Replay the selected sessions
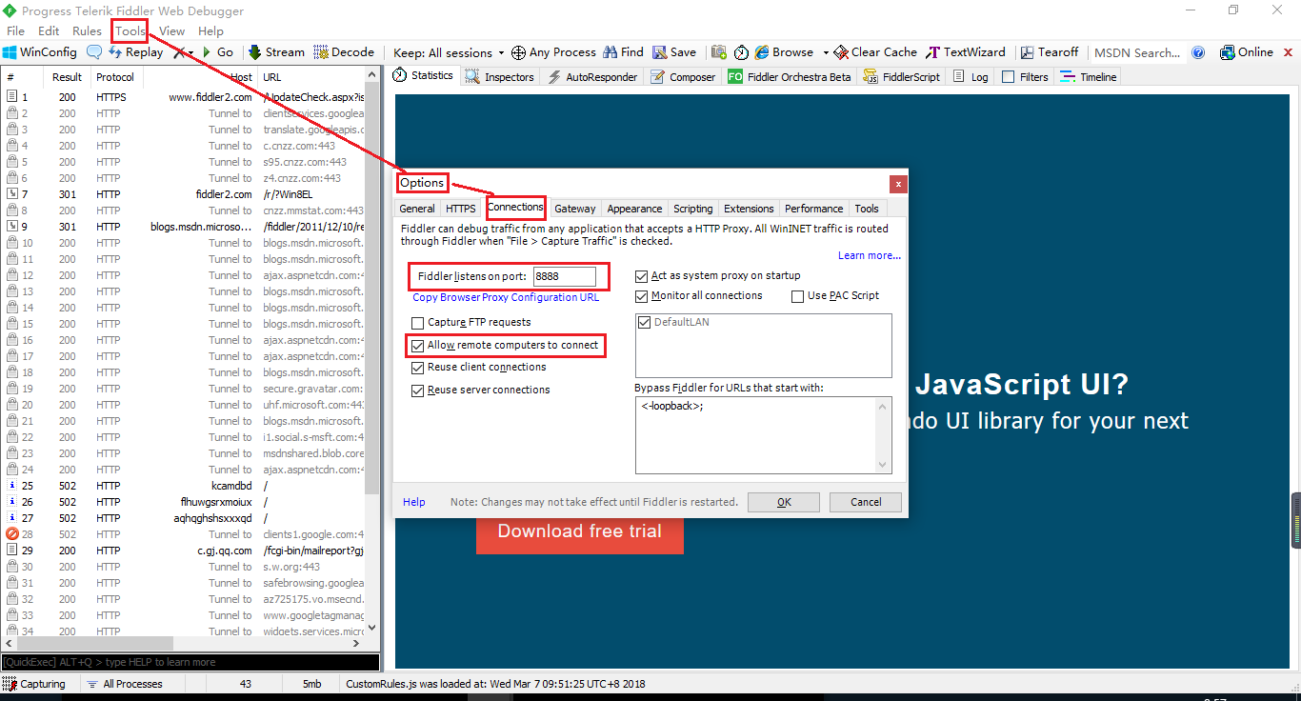The image size is (1301, 701). pyautogui.click(x=135, y=52)
